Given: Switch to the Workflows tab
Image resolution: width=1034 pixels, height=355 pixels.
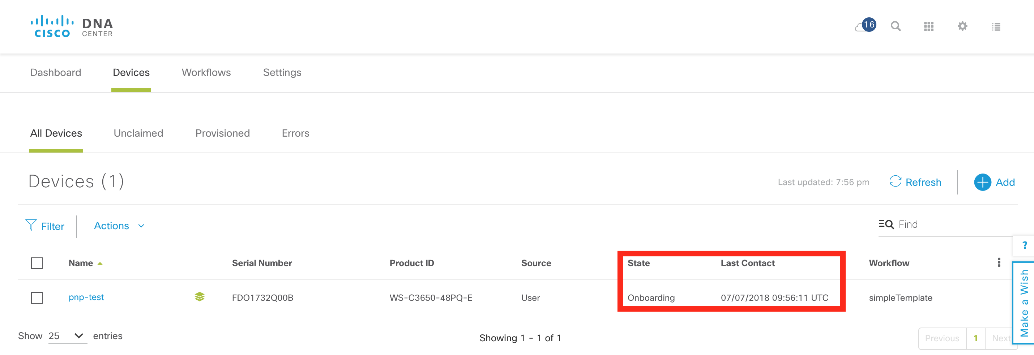Looking at the screenshot, I should [x=206, y=72].
